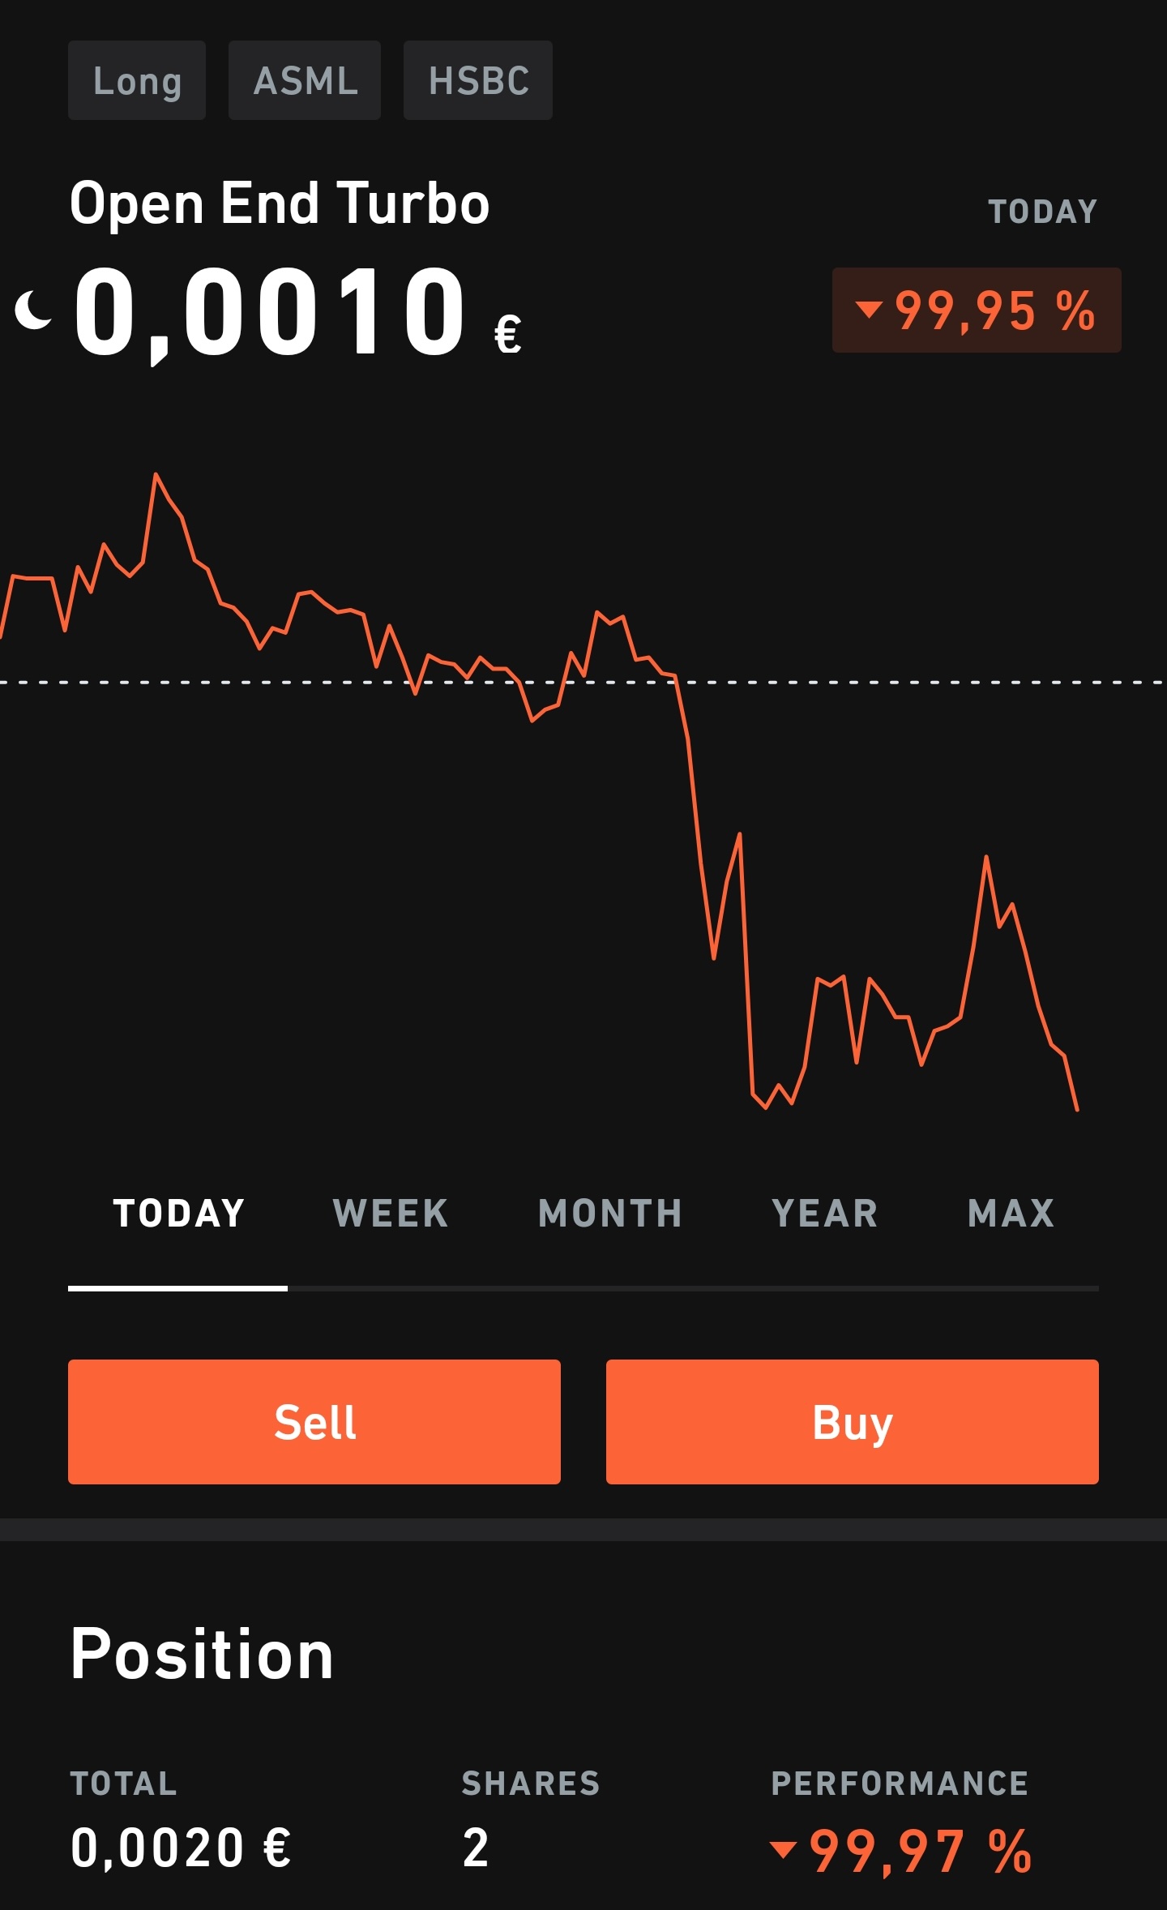Tap the 0,0020 € position total
Viewport: 1167px width, 1910px height.
(x=181, y=1848)
